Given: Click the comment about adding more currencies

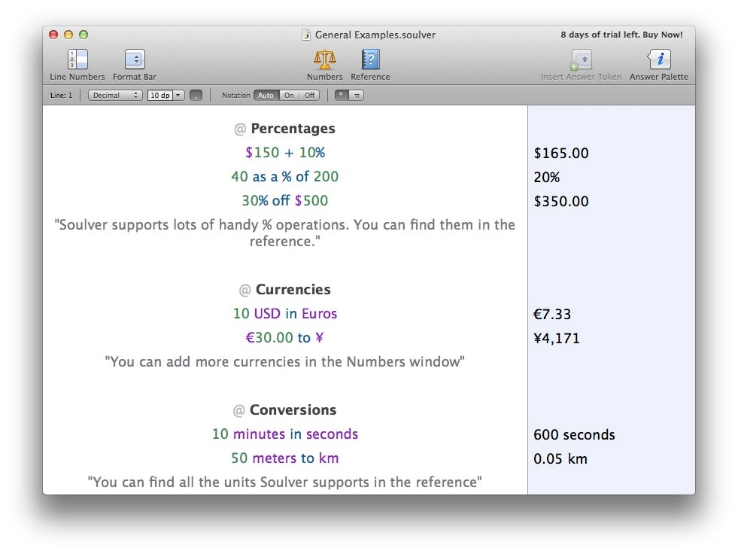Looking at the screenshot, I should [x=285, y=362].
